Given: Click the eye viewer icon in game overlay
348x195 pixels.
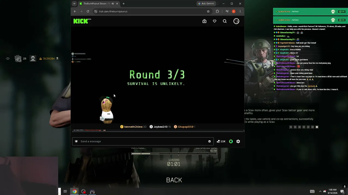Looking at the screenshot, I should [x=8, y=58].
